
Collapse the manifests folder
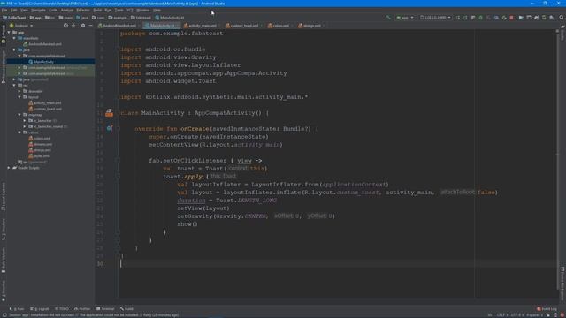[14, 38]
